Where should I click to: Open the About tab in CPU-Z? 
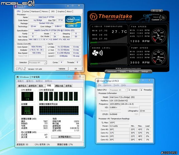(69, 11)
